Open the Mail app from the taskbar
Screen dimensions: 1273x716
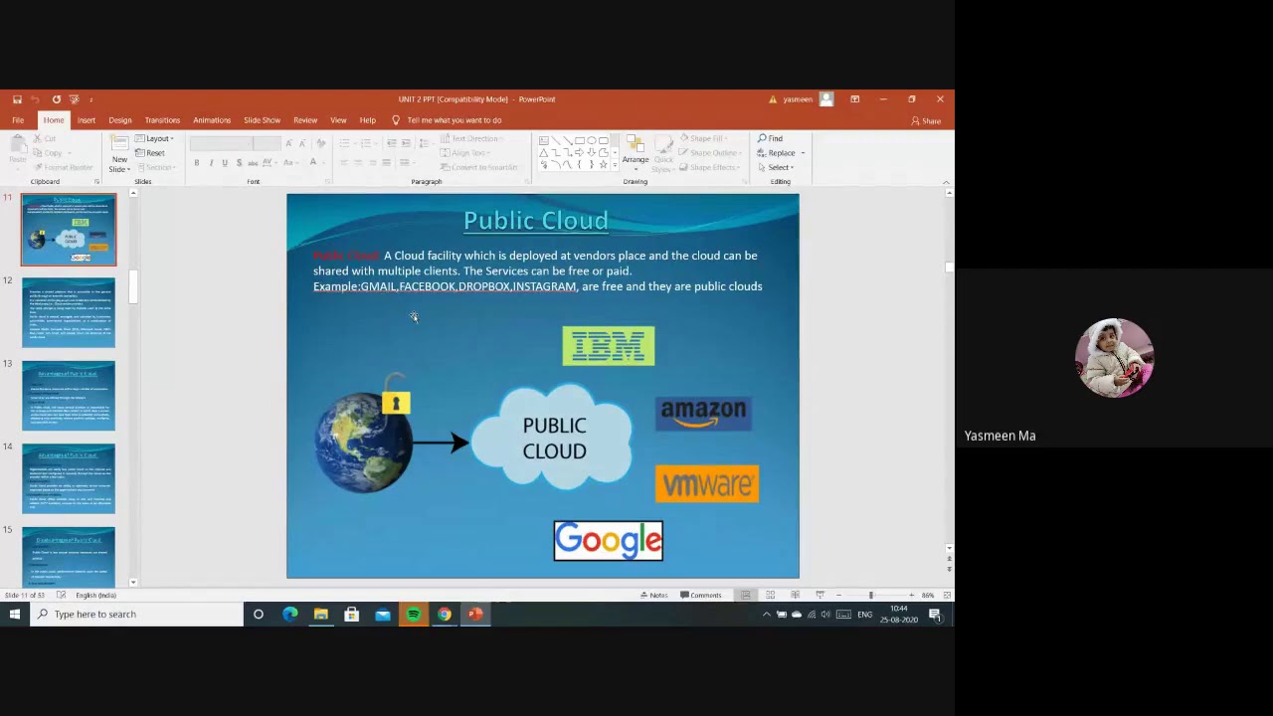[x=382, y=615]
